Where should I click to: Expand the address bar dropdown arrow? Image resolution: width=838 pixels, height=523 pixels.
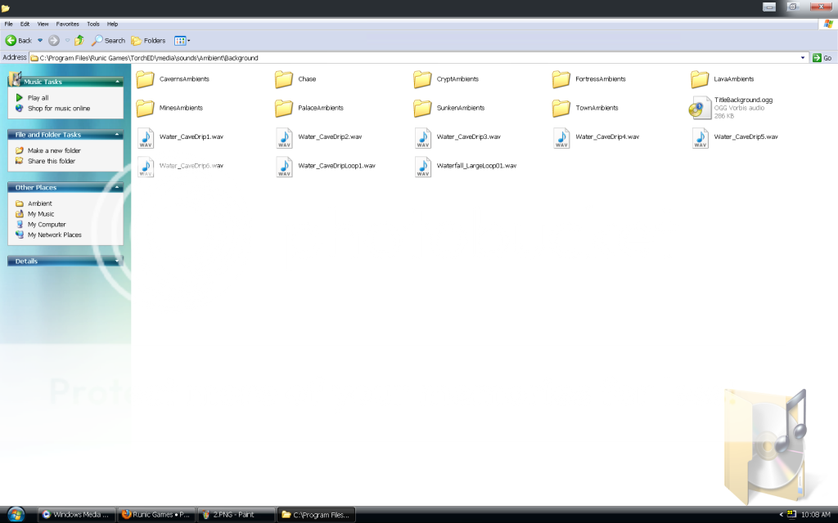coord(803,58)
